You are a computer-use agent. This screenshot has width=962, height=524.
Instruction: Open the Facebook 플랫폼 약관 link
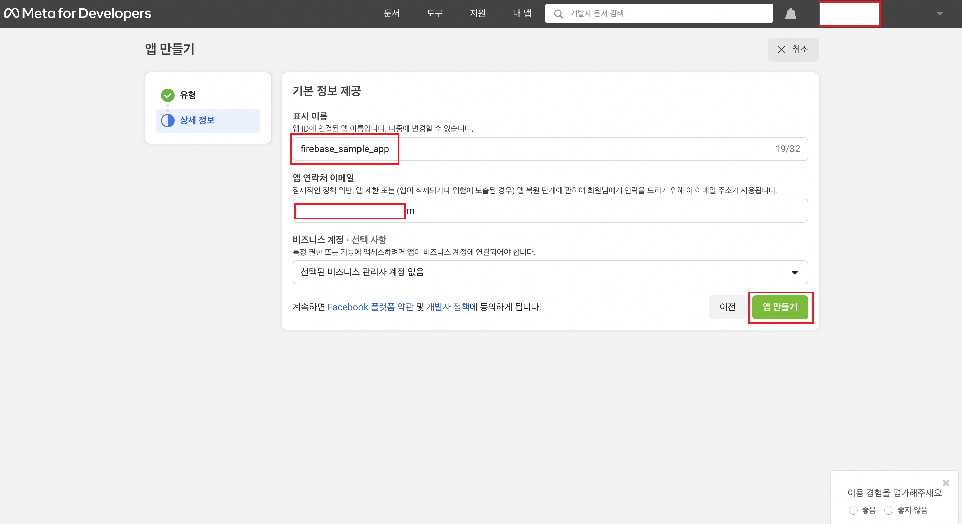(x=370, y=307)
